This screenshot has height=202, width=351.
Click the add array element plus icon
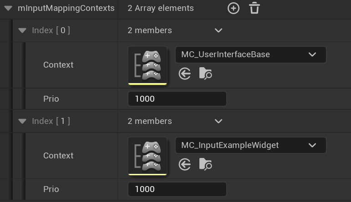pyautogui.click(x=234, y=8)
